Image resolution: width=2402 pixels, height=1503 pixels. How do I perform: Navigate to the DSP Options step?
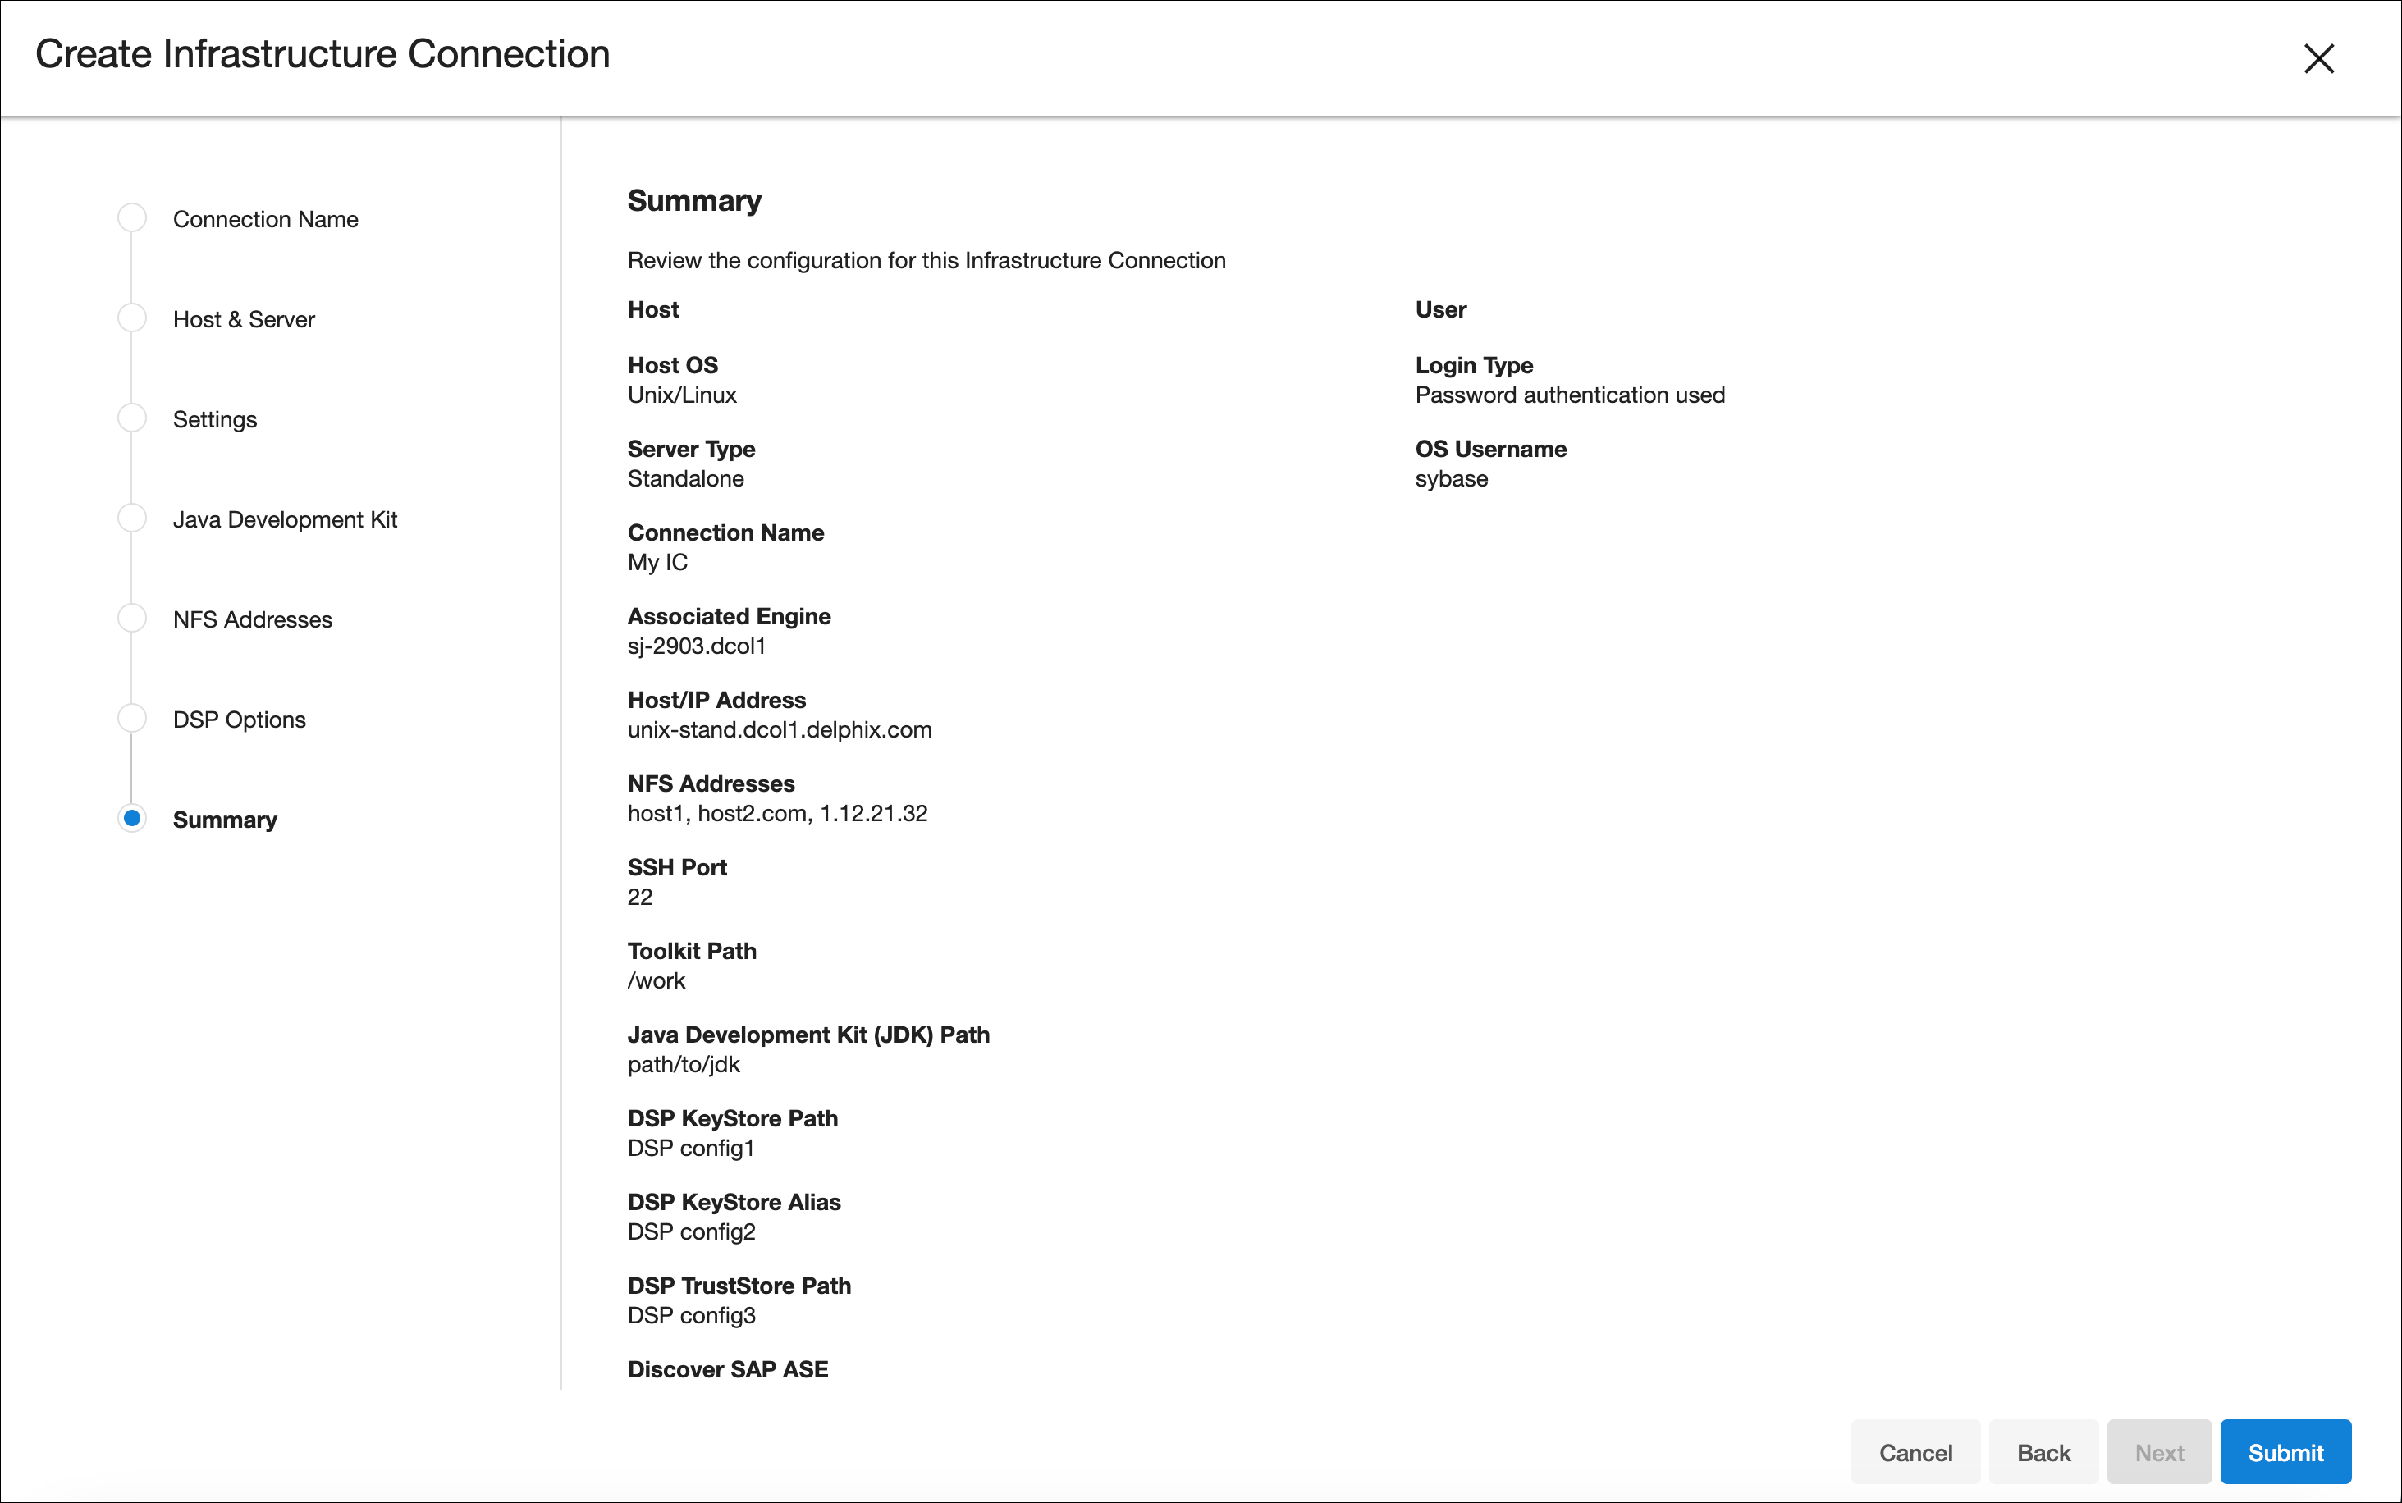[x=239, y=720]
